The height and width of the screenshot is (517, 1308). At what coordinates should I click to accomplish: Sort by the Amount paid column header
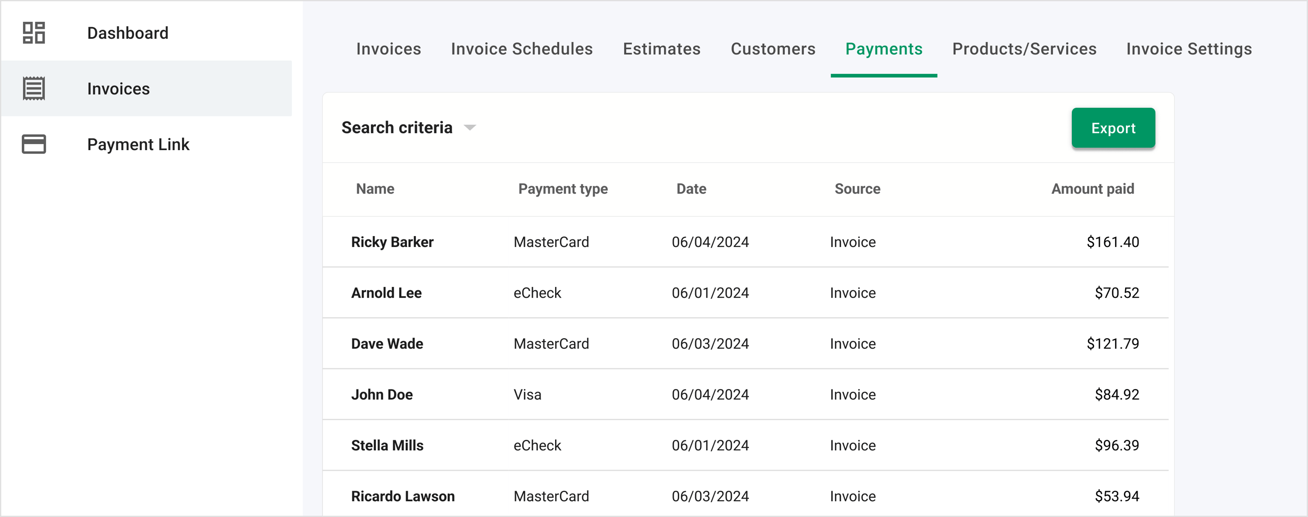[x=1092, y=189]
